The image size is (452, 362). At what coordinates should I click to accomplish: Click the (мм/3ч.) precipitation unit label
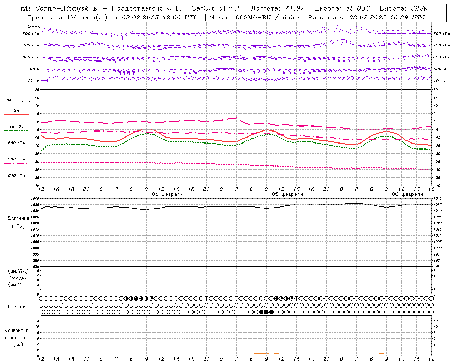18,271
